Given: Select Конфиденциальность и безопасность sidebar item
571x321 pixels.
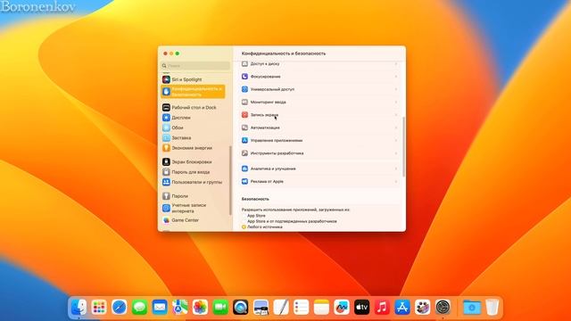Looking at the screenshot, I should point(193,91).
